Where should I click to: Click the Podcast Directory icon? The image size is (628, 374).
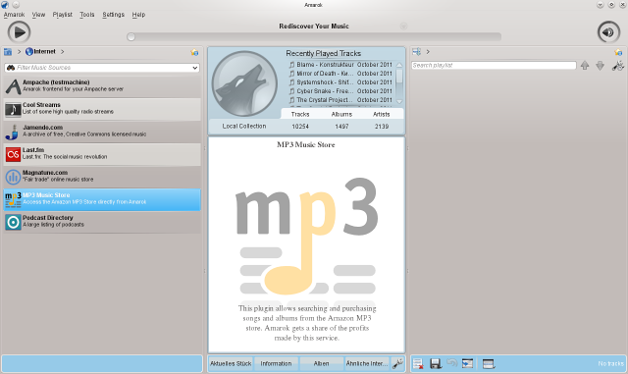(x=13, y=222)
